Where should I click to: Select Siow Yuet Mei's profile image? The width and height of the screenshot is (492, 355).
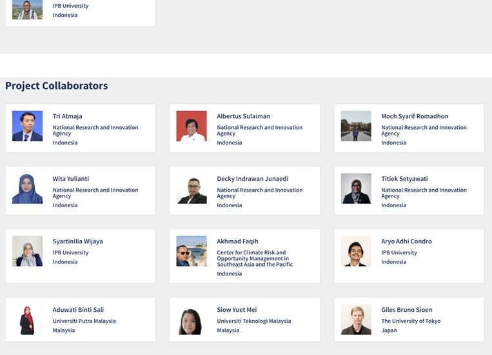point(192,319)
